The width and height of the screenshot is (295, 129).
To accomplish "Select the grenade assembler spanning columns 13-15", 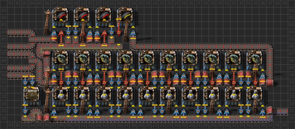I will click(104, 60).
